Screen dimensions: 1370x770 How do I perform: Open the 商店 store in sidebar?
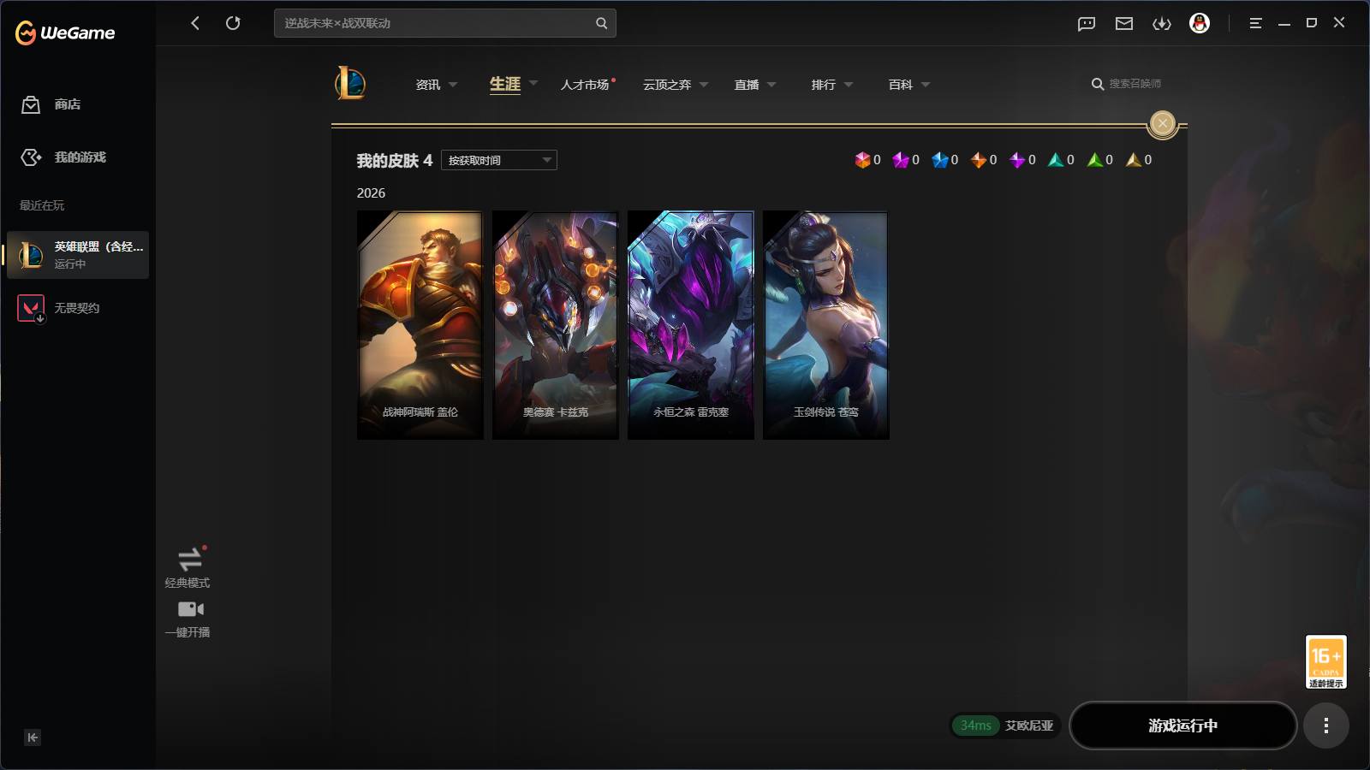[51, 104]
